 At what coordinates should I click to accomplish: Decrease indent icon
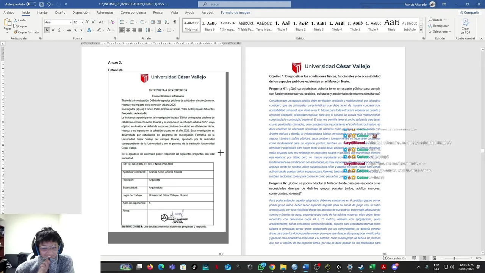coord(153,22)
